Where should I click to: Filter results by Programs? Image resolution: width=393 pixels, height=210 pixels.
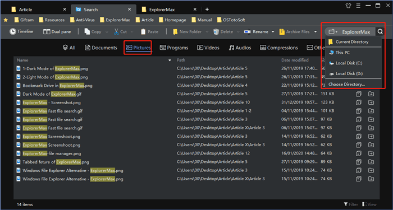pyautogui.click(x=174, y=48)
